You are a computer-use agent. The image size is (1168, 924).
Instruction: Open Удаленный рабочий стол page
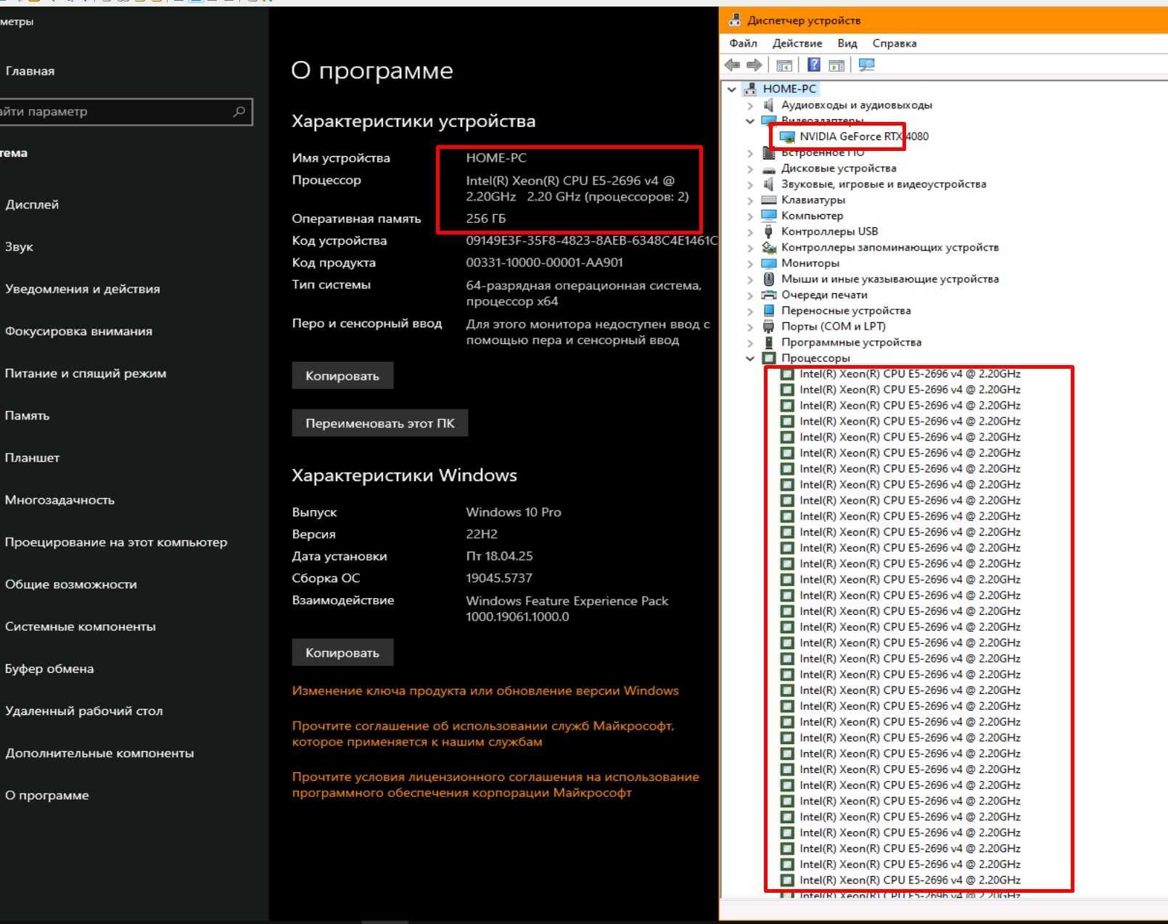click(x=83, y=711)
